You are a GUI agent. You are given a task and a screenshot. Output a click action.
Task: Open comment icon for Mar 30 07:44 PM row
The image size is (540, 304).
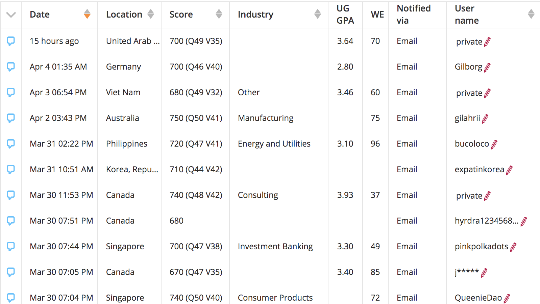[x=11, y=247]
